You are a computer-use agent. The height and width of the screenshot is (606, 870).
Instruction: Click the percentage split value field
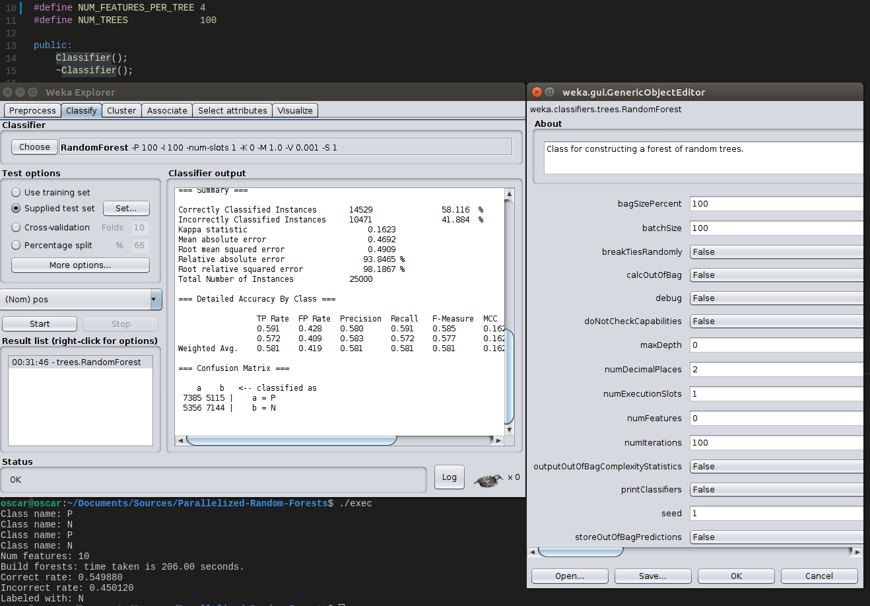[x=140, y=246]
